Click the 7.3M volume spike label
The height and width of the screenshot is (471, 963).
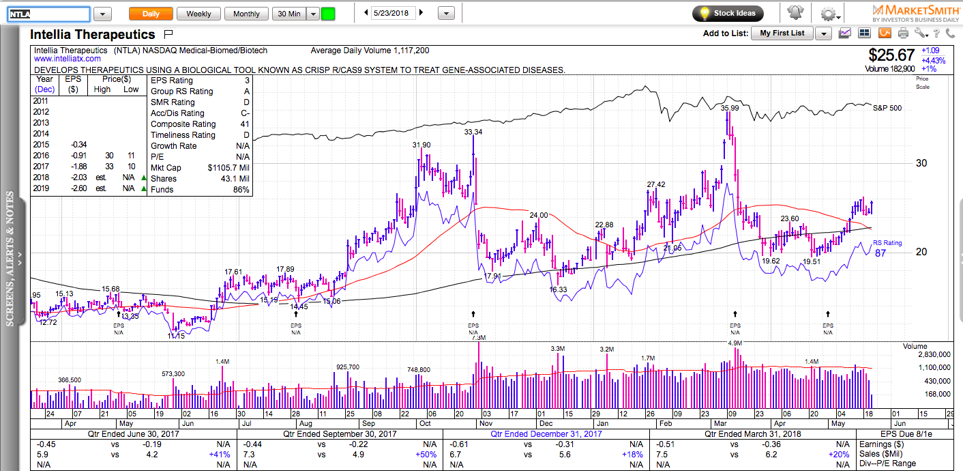tap(478, 338)
